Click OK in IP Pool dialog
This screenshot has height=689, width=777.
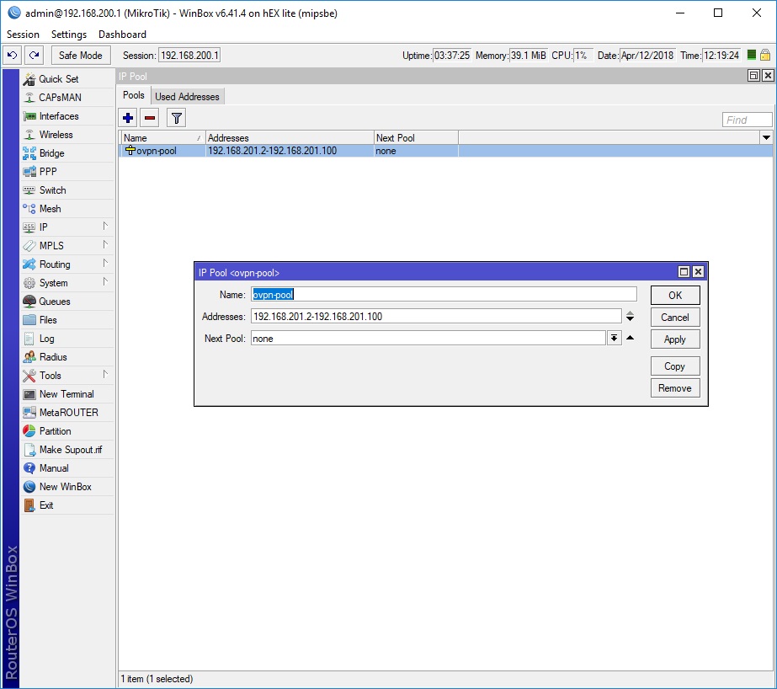675,296
